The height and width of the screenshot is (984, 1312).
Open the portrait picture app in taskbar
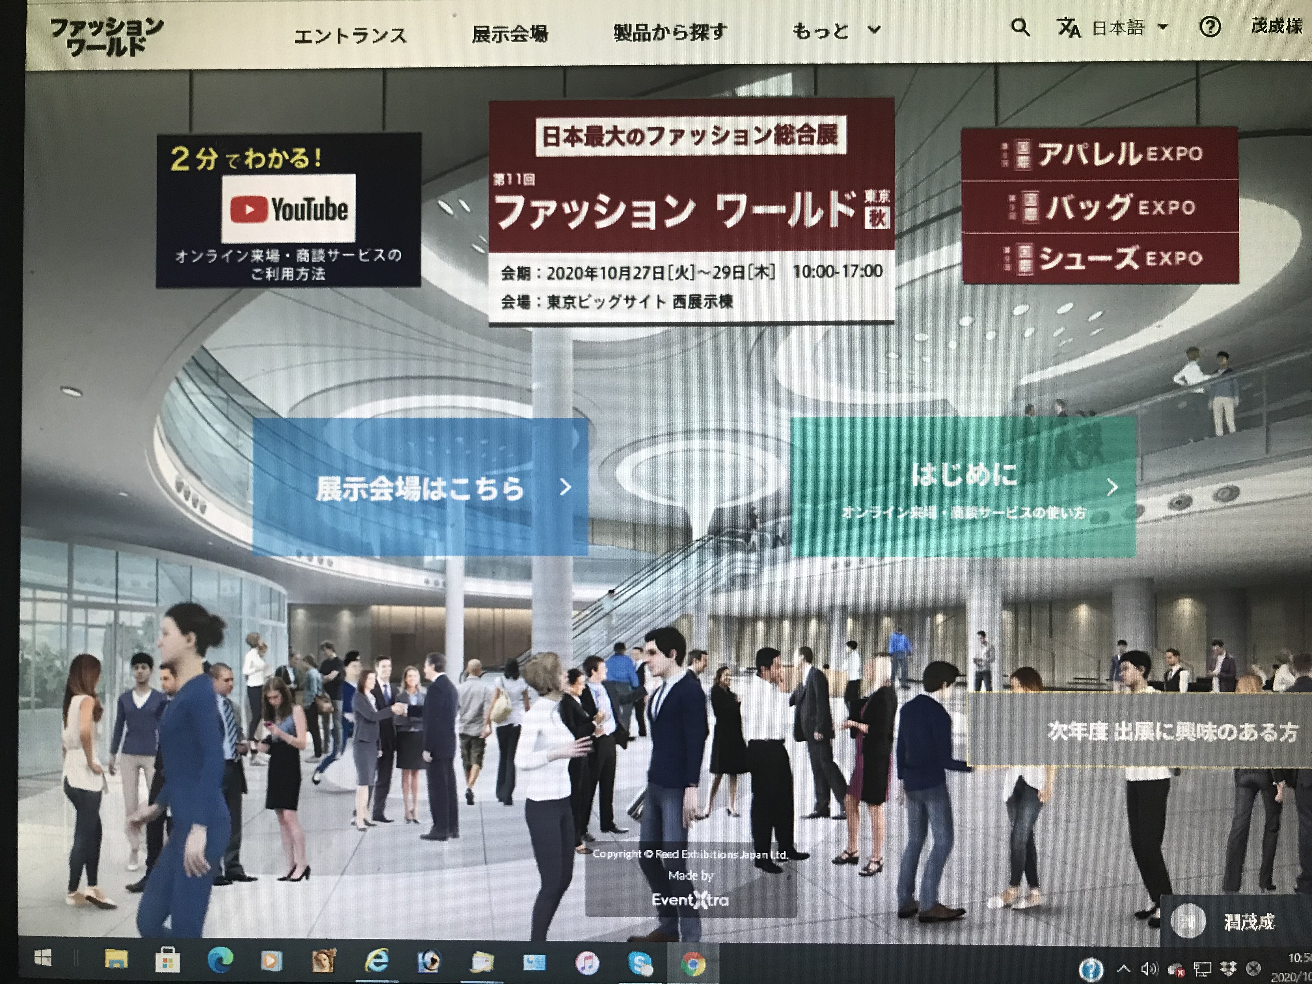point(324,961)
